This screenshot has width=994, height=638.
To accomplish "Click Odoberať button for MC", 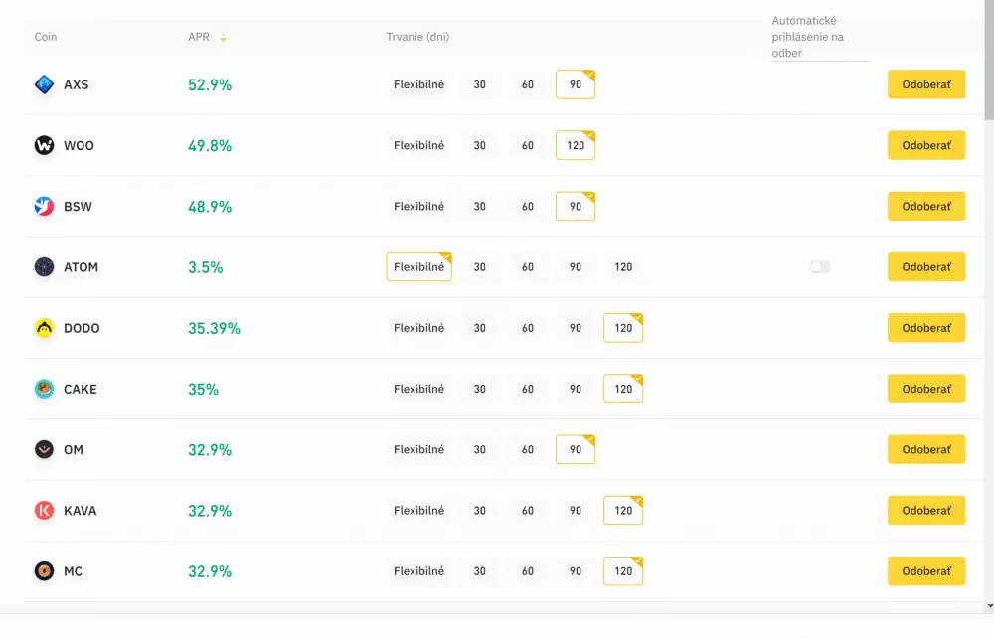I will click(x=925, y=570).
